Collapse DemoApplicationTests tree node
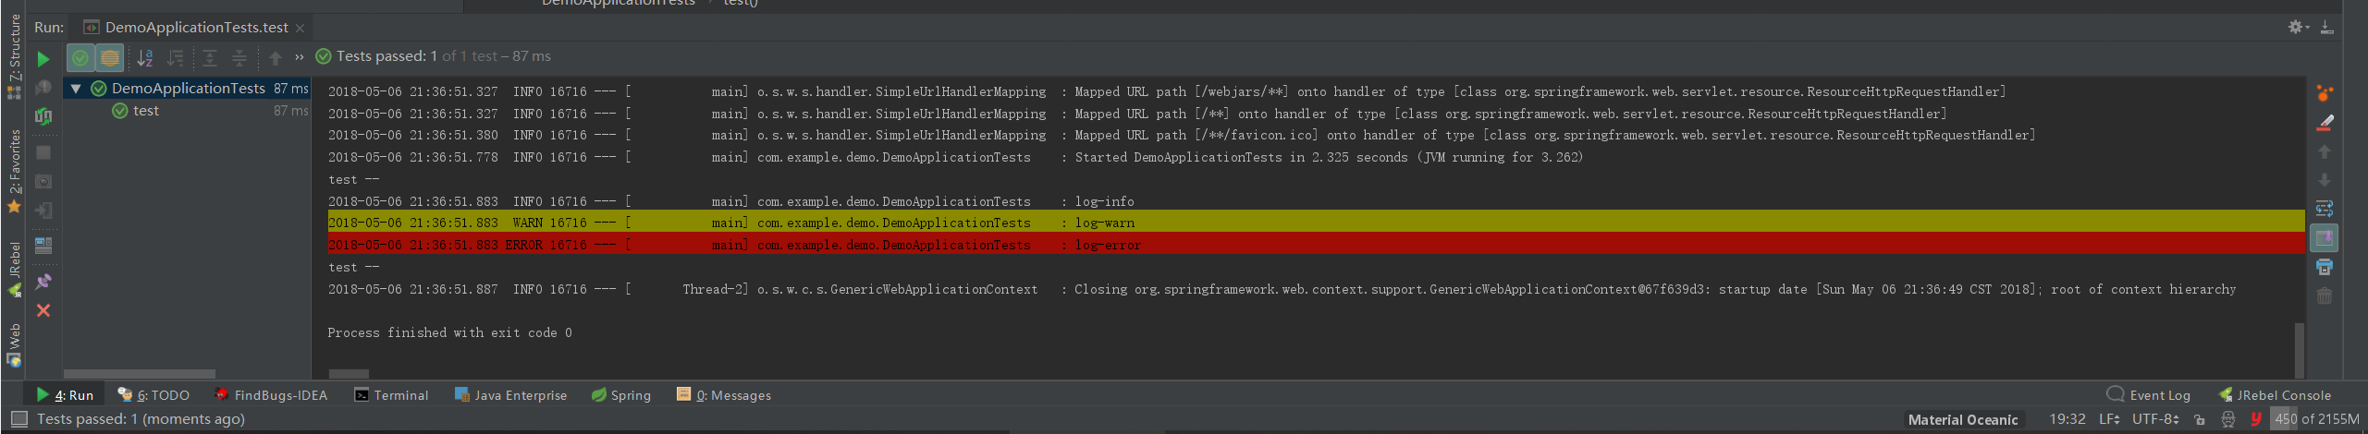Viewport: 2368px width, 434px height. coord(76,89)
